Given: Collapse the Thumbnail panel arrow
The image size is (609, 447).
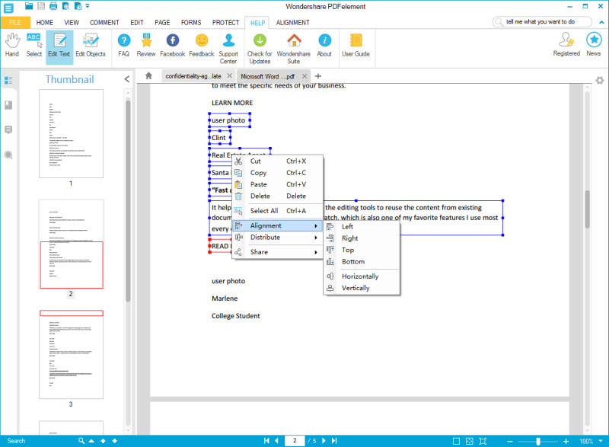Looking at the screenshot, I should (x=127, y=79).
